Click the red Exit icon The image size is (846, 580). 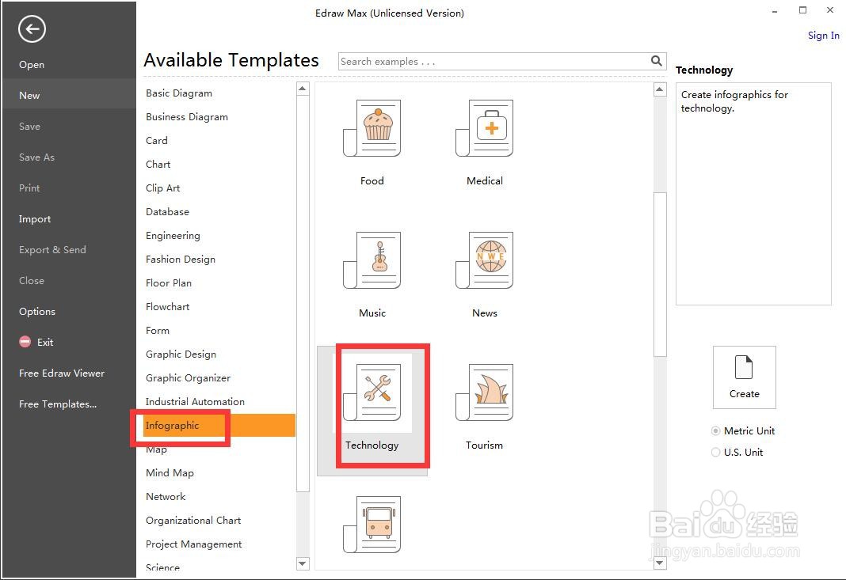tap(25, 342)
